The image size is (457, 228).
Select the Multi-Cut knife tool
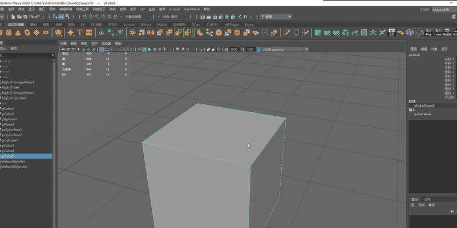tap(286, 32)
